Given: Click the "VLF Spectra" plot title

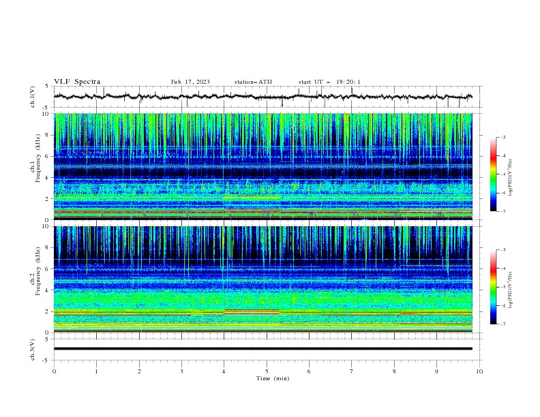Looking at the screenshot, I should [x=77, y=82].
